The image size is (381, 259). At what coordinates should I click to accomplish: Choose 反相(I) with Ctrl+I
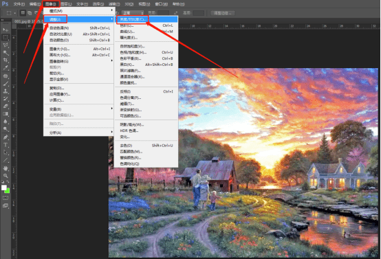pyautogui.click(x=146, y=91)
